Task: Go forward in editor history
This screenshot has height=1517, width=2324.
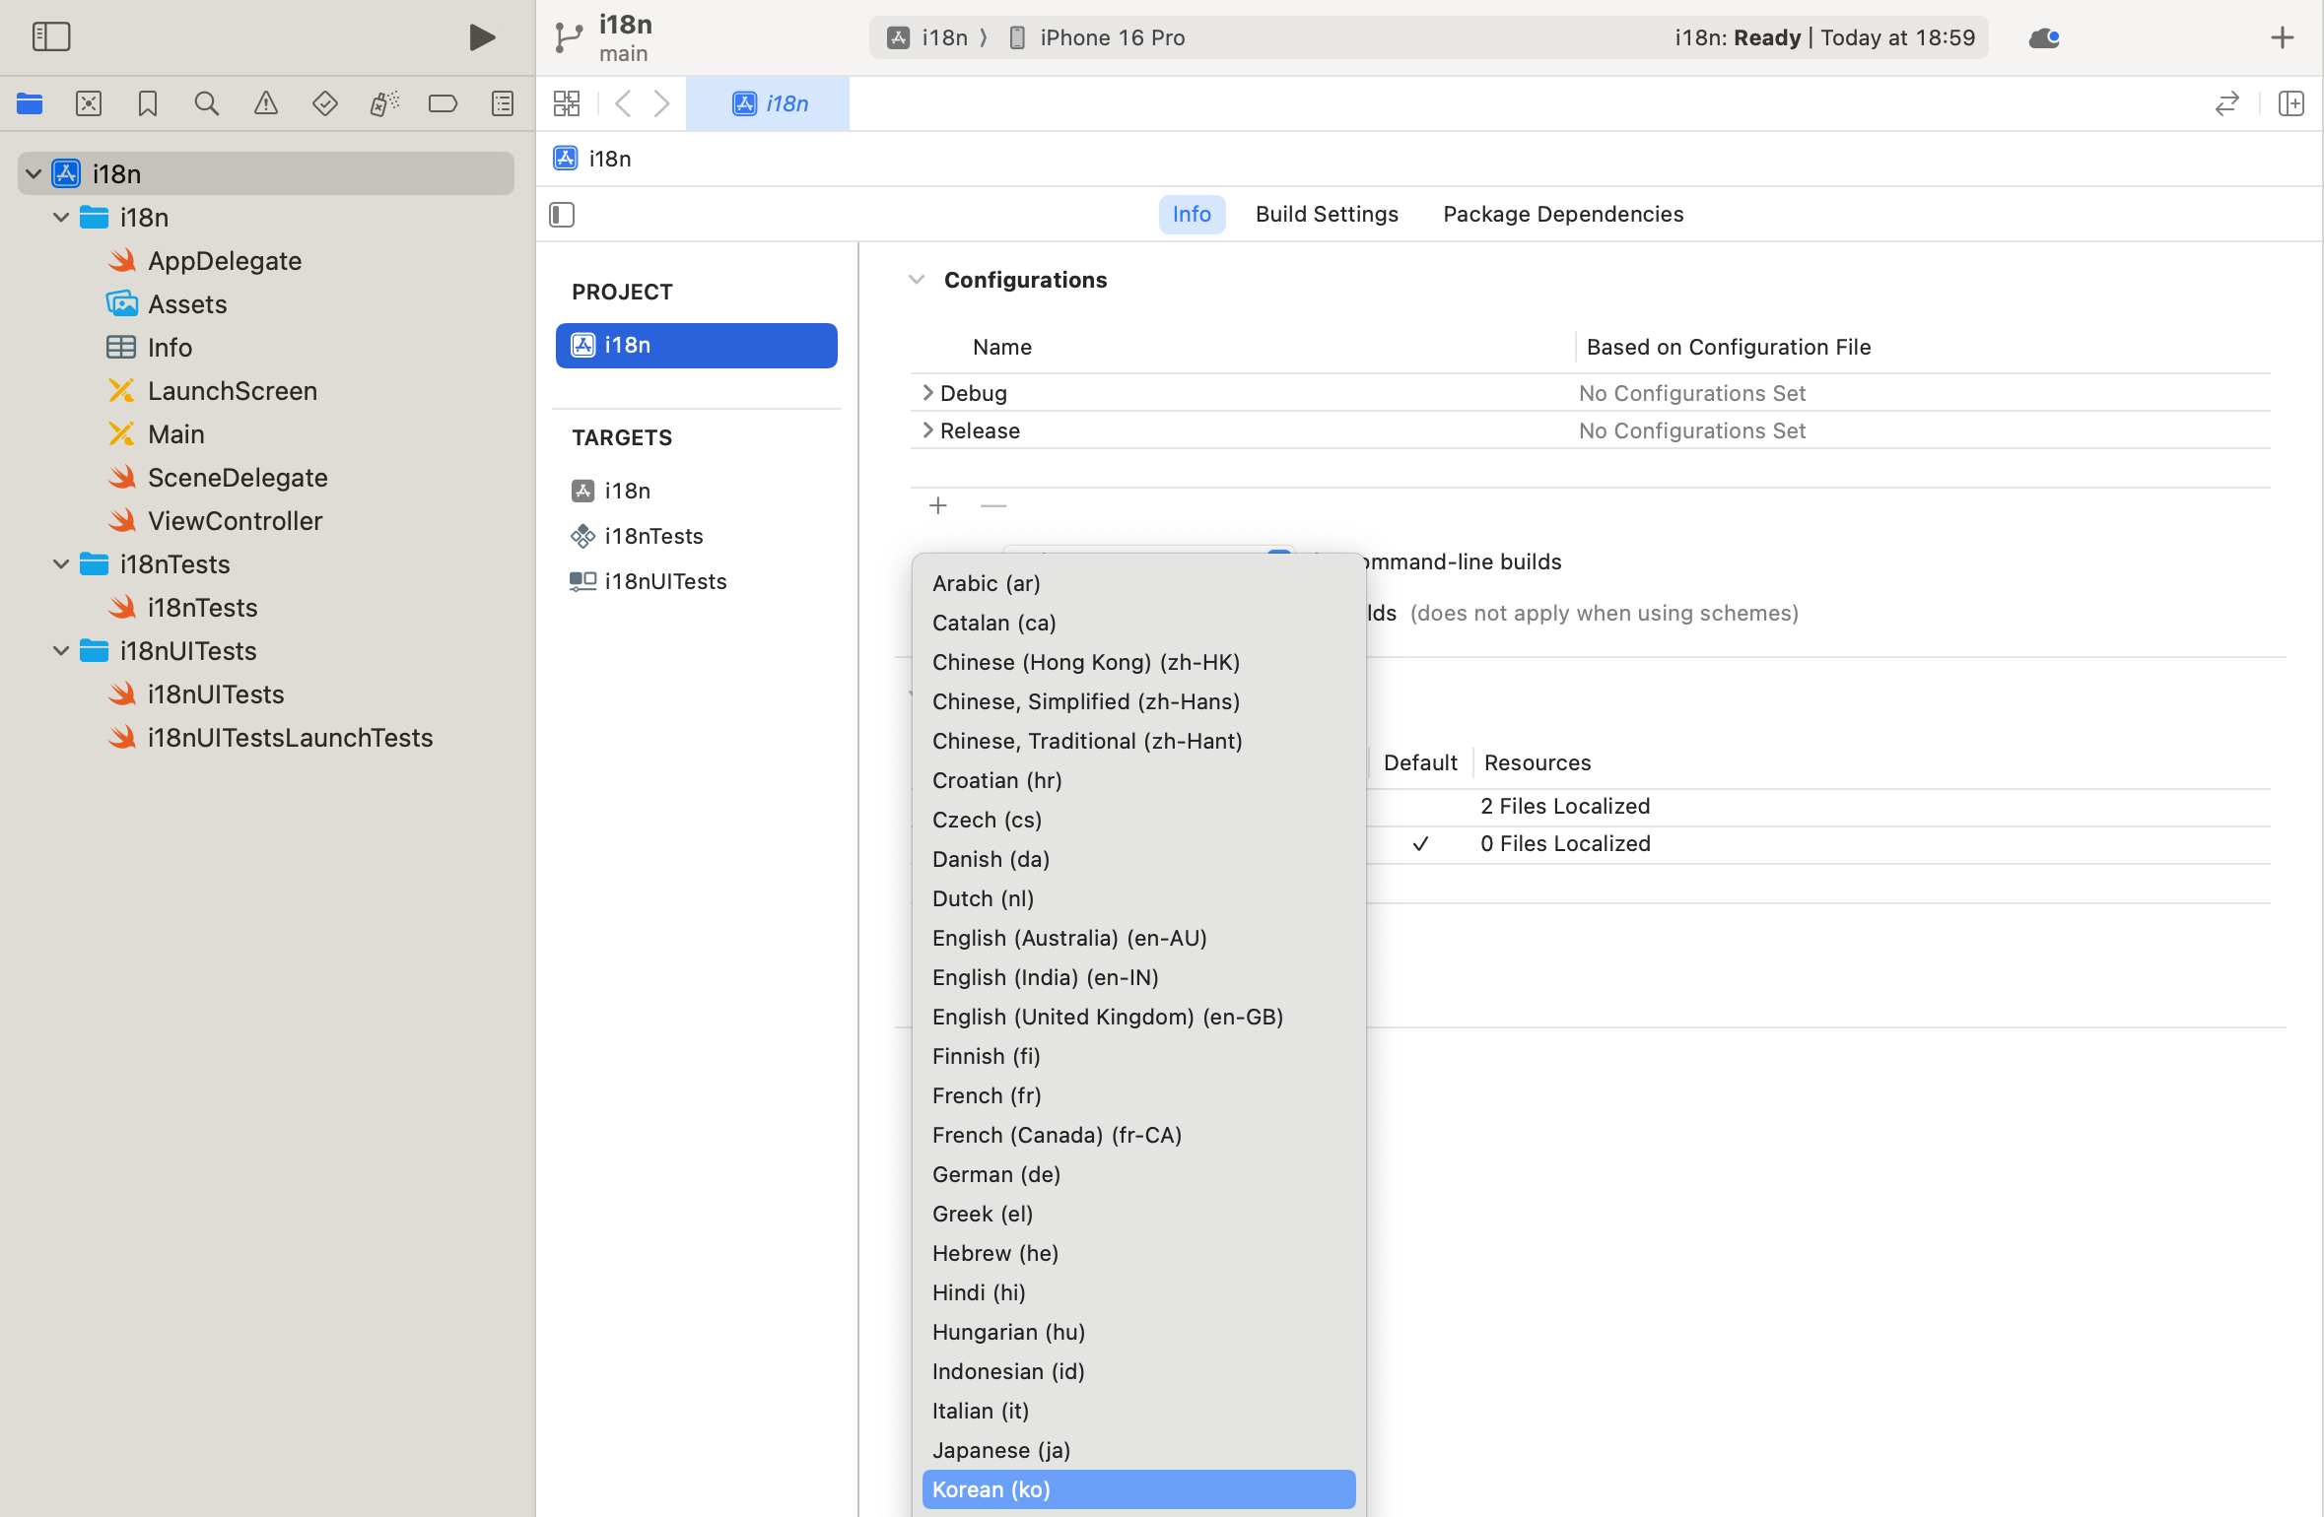Action: point(662,103)
